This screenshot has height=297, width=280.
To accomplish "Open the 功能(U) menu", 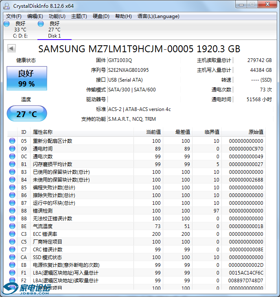I will (x=57, y=16).
